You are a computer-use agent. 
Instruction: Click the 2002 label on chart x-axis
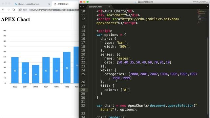point(36,87)
